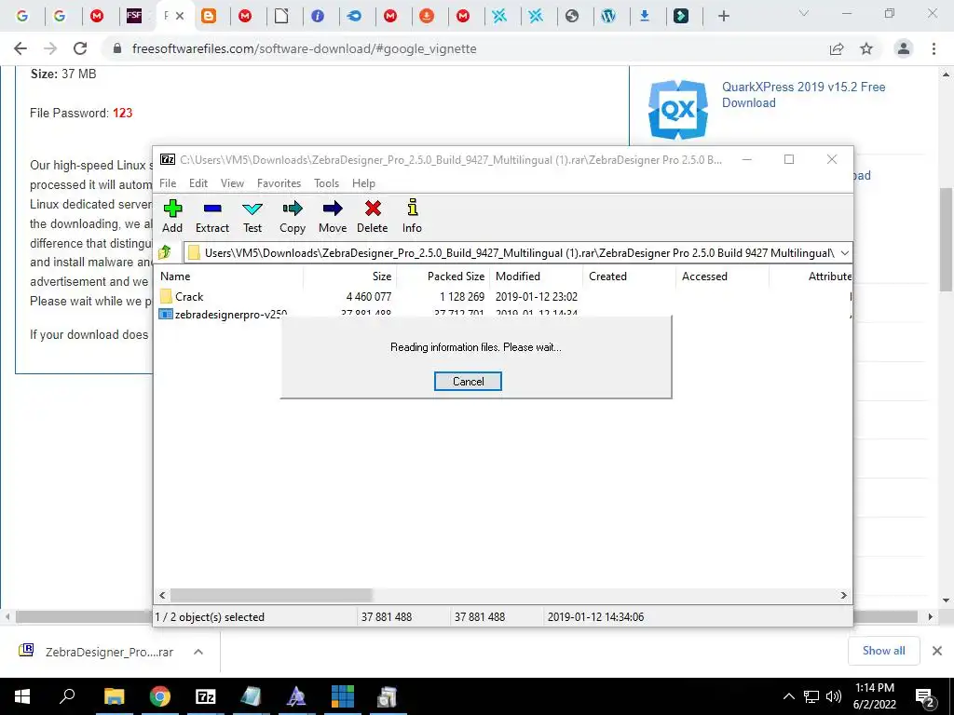954x715 pixels.
Task: Reload the Chrome page
Action: 80,48
